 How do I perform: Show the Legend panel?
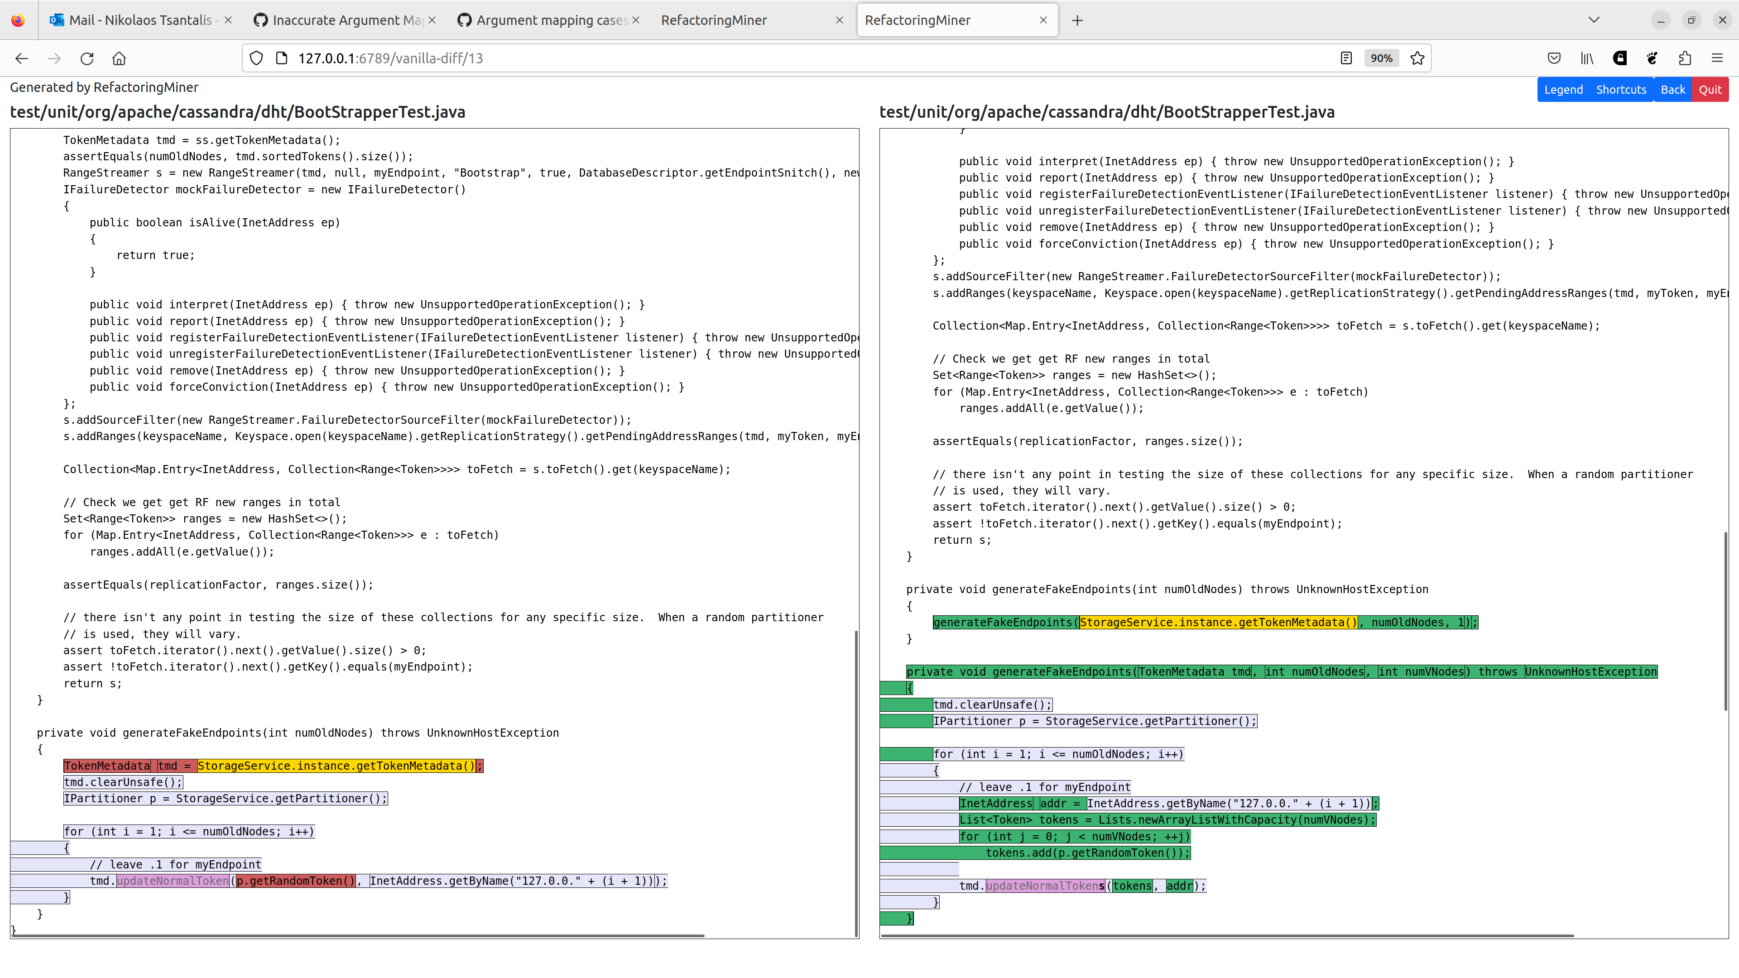(1563, 89)
